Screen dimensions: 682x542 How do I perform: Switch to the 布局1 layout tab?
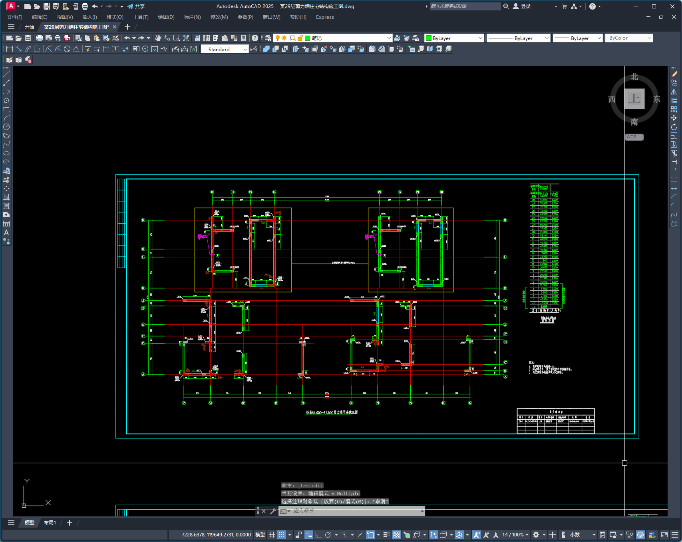click(x=50, y=523)
